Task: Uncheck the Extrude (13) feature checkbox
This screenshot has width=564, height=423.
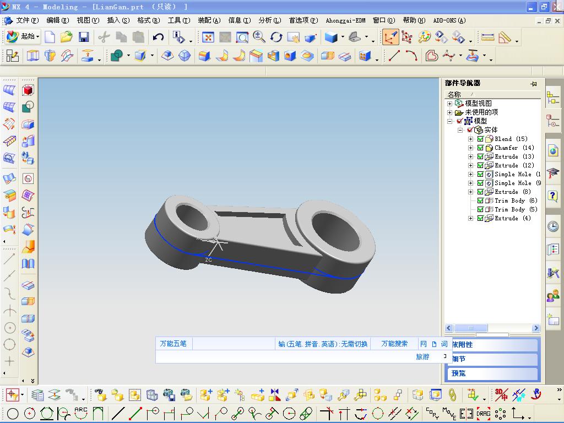Action: [480, 157]
